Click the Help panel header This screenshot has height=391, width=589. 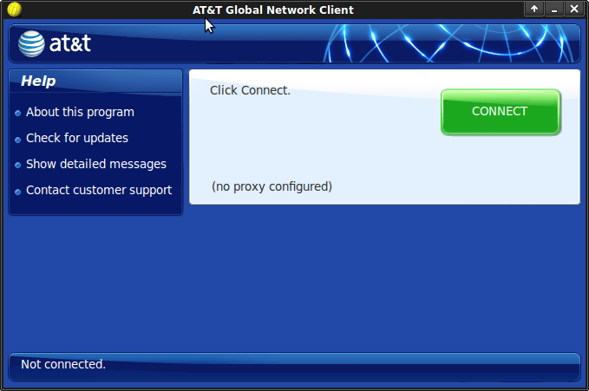95,81
